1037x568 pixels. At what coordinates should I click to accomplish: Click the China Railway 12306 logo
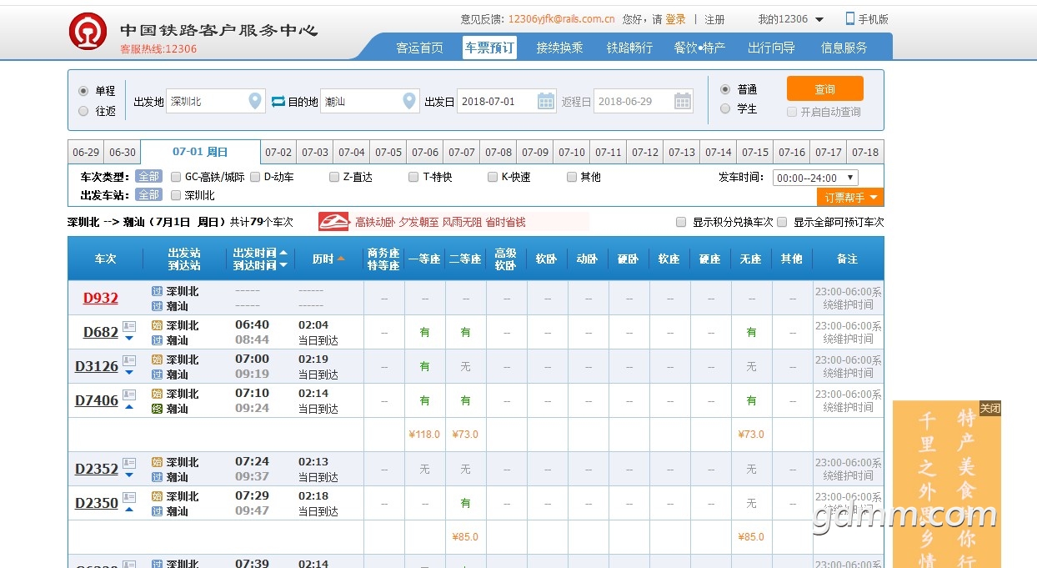(x=88, y=32)
